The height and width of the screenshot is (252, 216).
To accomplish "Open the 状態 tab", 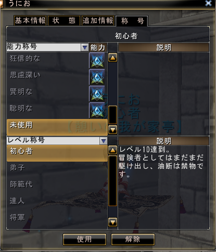I will pos(64,21).
